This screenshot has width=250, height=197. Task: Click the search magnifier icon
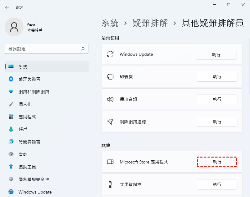[x=83, y=49]
